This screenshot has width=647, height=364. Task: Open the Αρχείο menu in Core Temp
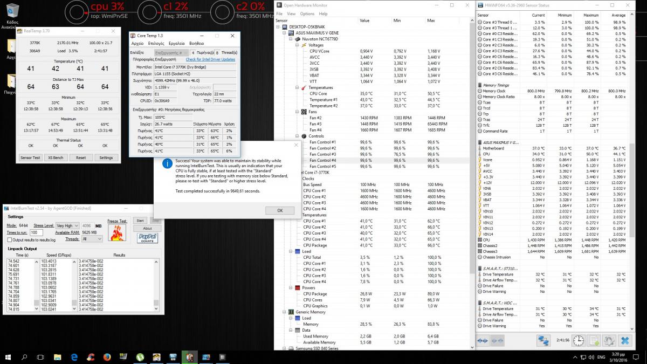click(x=137, y=44)
